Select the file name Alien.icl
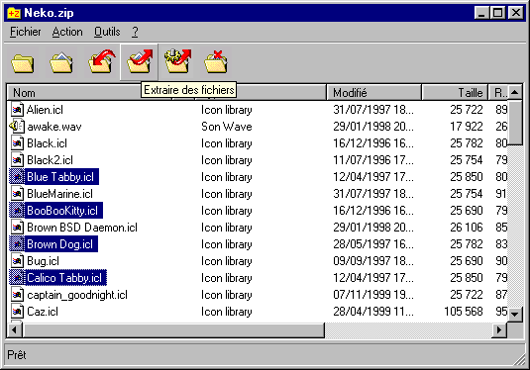This screenshot has width=530, height=370. click(45, 110)
